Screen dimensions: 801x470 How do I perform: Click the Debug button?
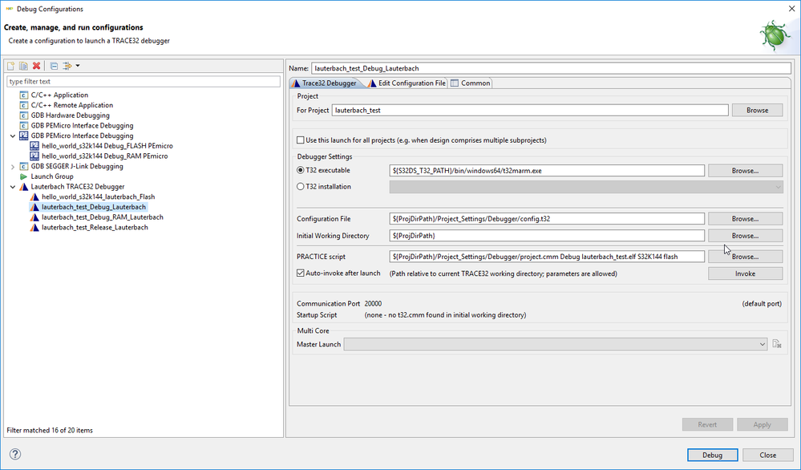(x=712, y=456)
